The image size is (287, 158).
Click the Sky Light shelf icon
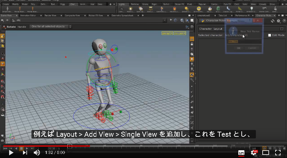point(210,9)
